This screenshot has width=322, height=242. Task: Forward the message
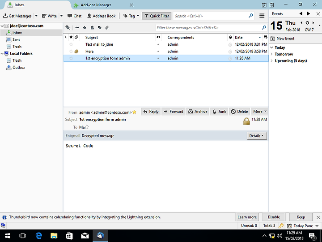[x=174, y=112]
